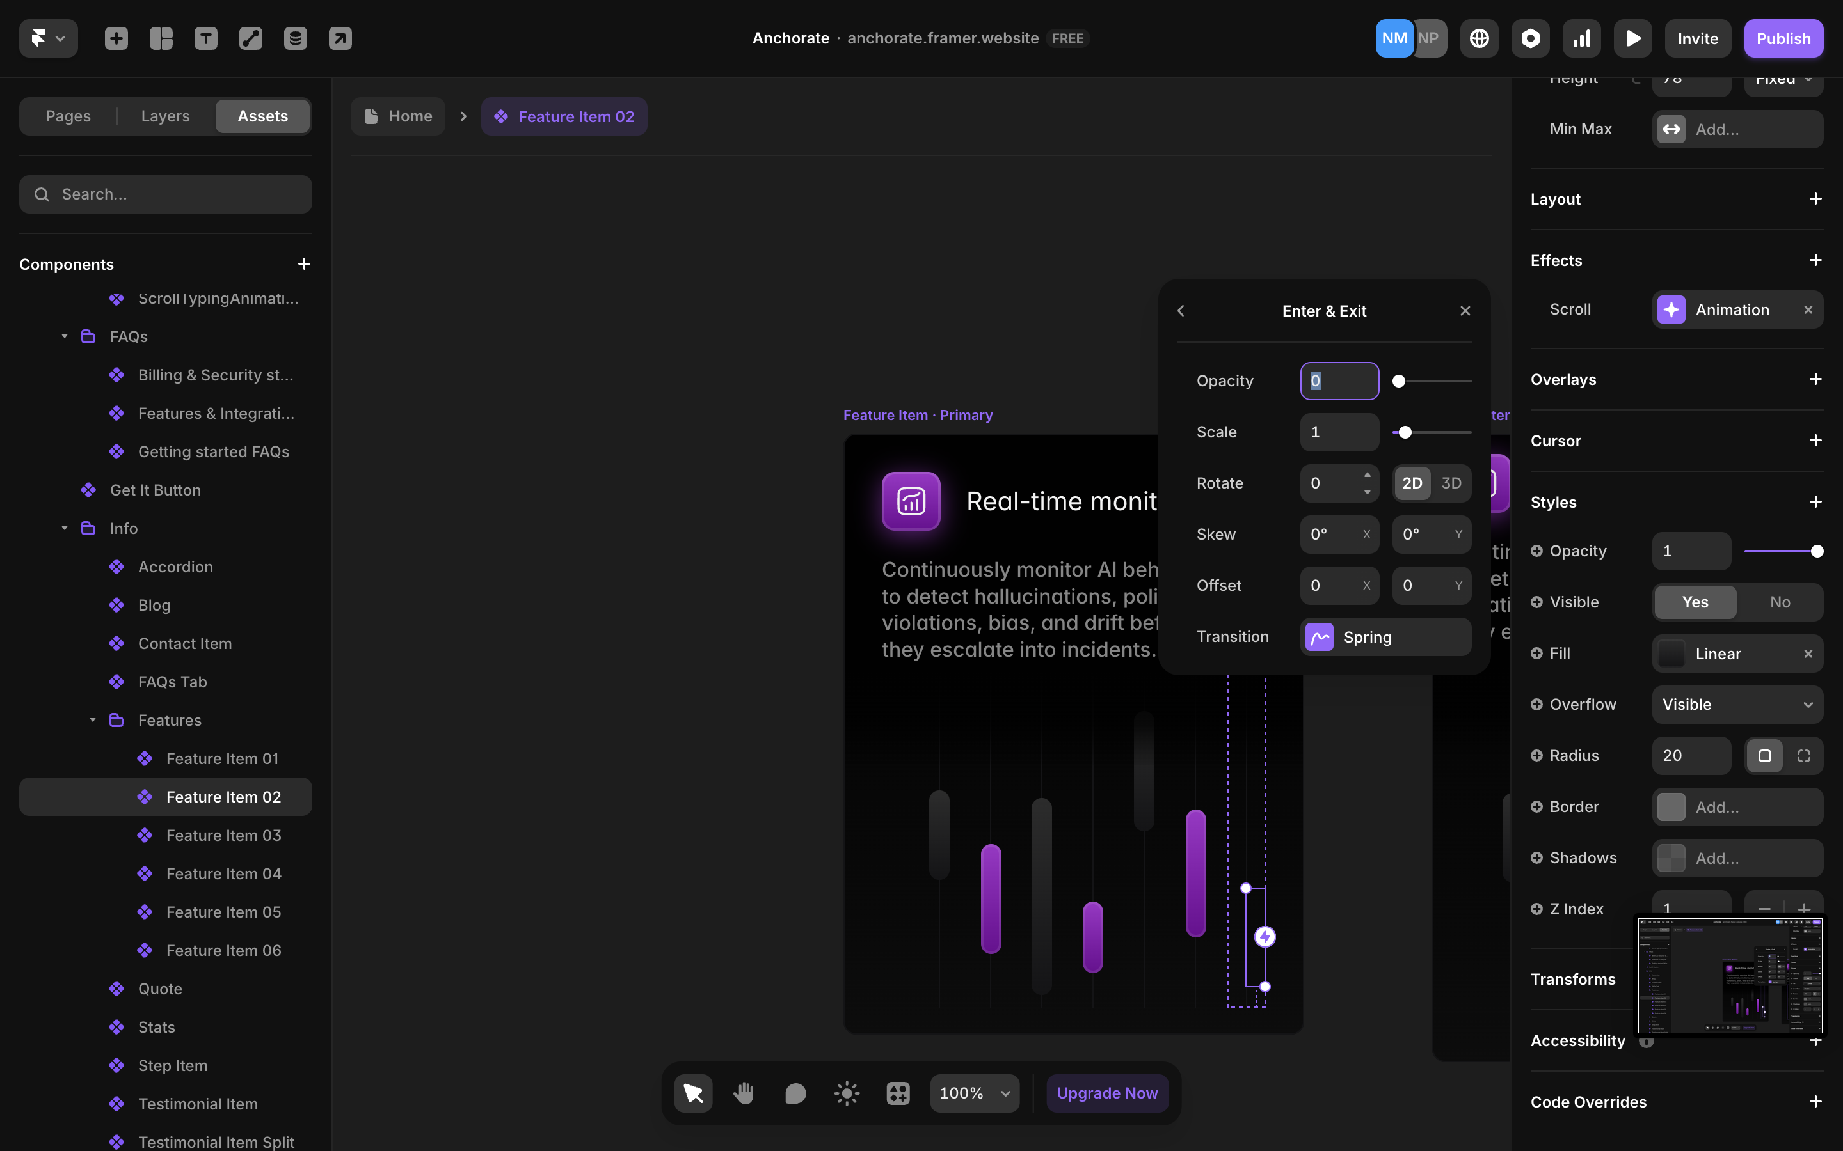Select the Insert tool in the top toolbar
The image size is (1843, 1151).
coord(116,38)
